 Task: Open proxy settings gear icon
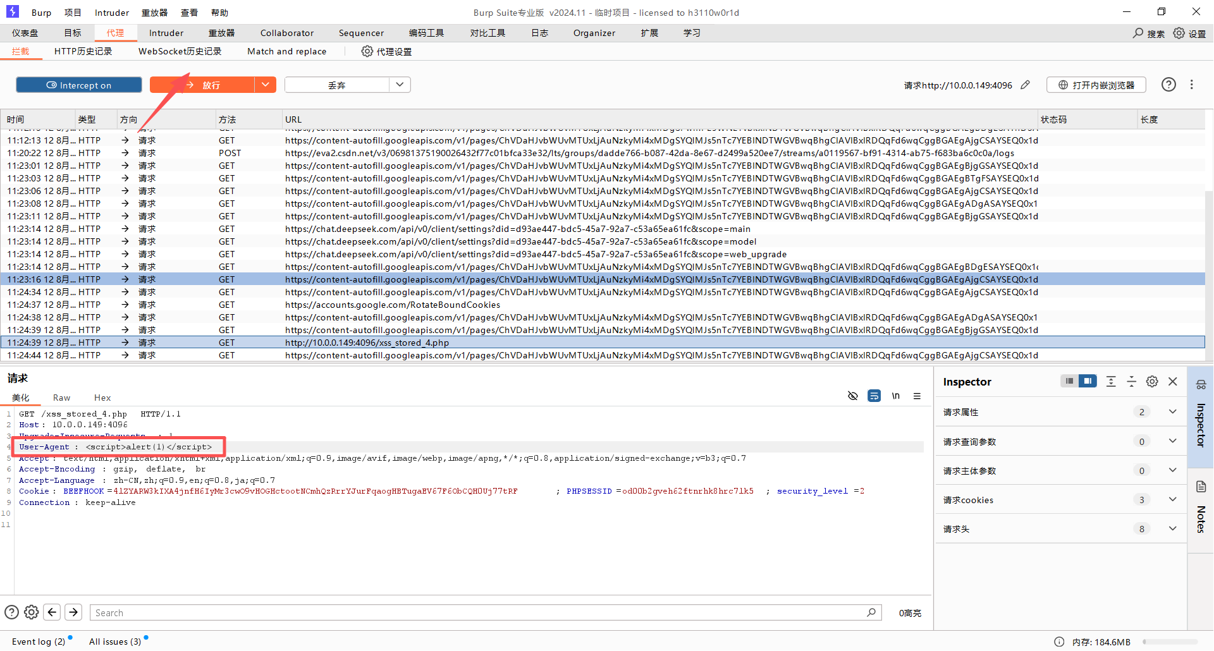pyautogui.click(x=367, y=51)
